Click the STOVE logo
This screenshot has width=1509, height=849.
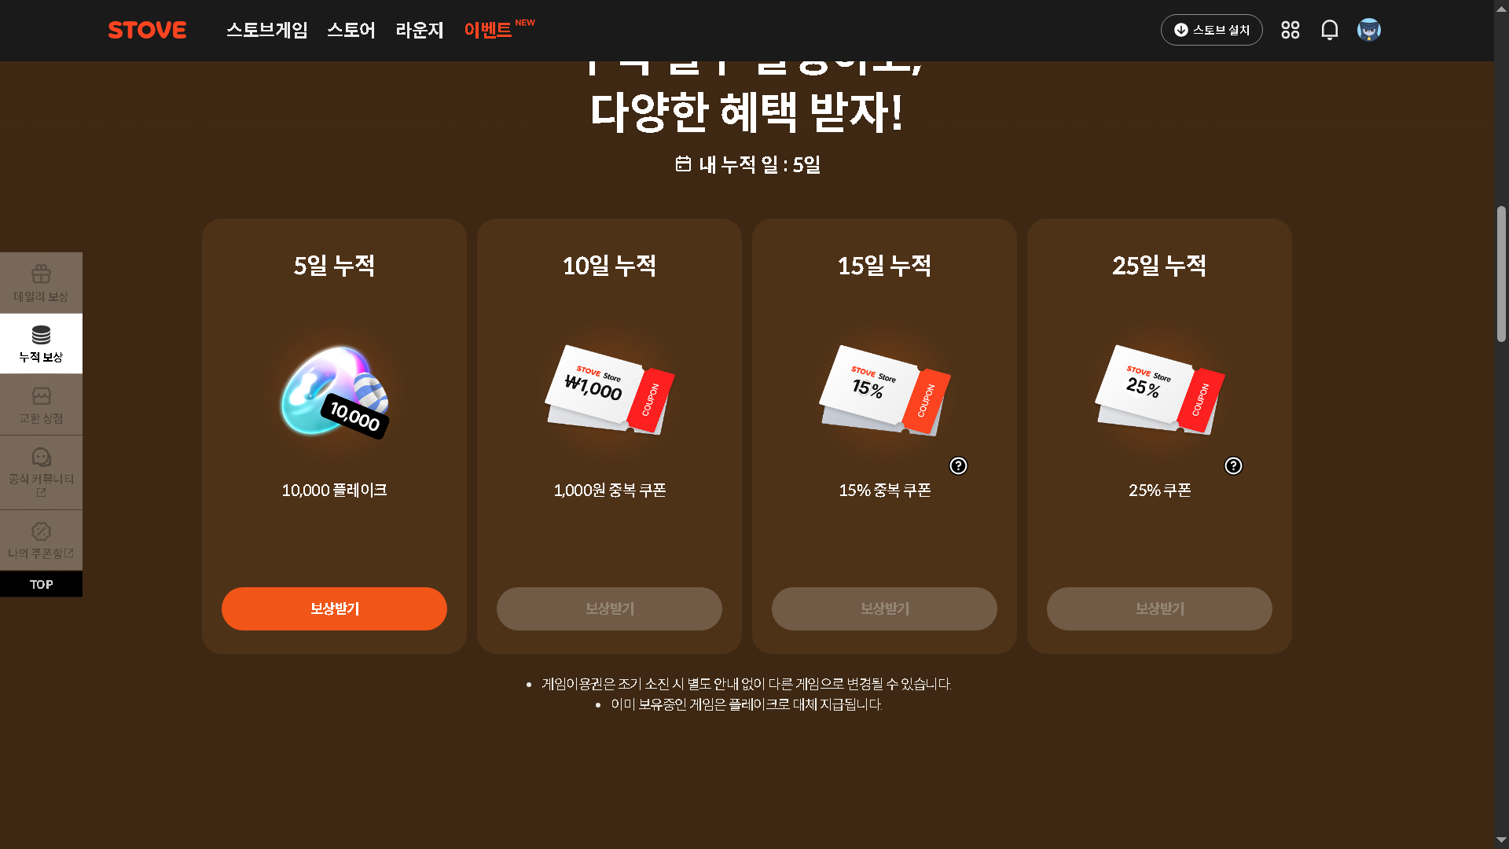coord(147,30)
